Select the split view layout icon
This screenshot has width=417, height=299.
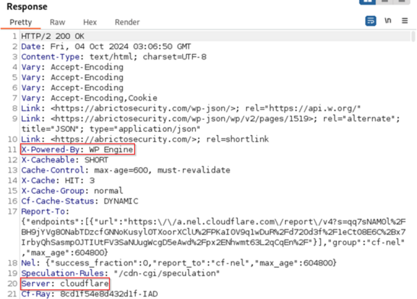click(x=367, y=1)
